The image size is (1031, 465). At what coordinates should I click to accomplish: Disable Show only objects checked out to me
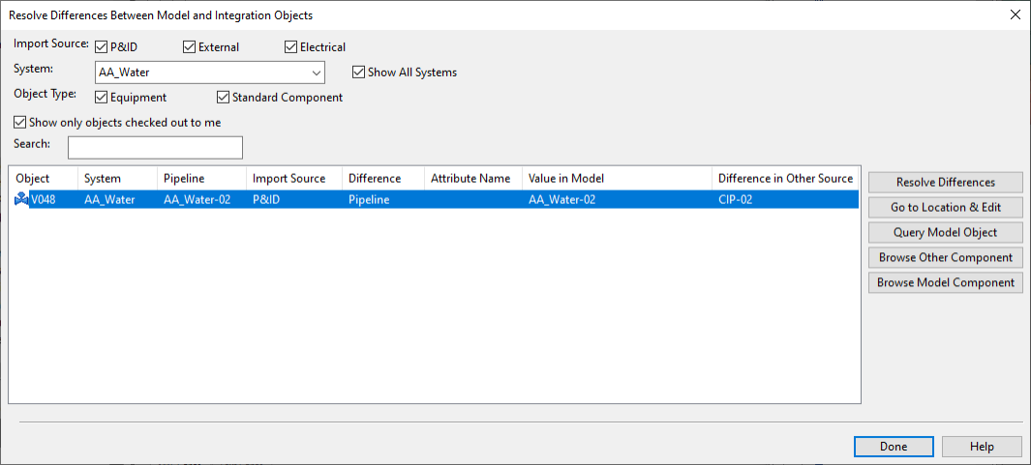[x=20, y=123]
